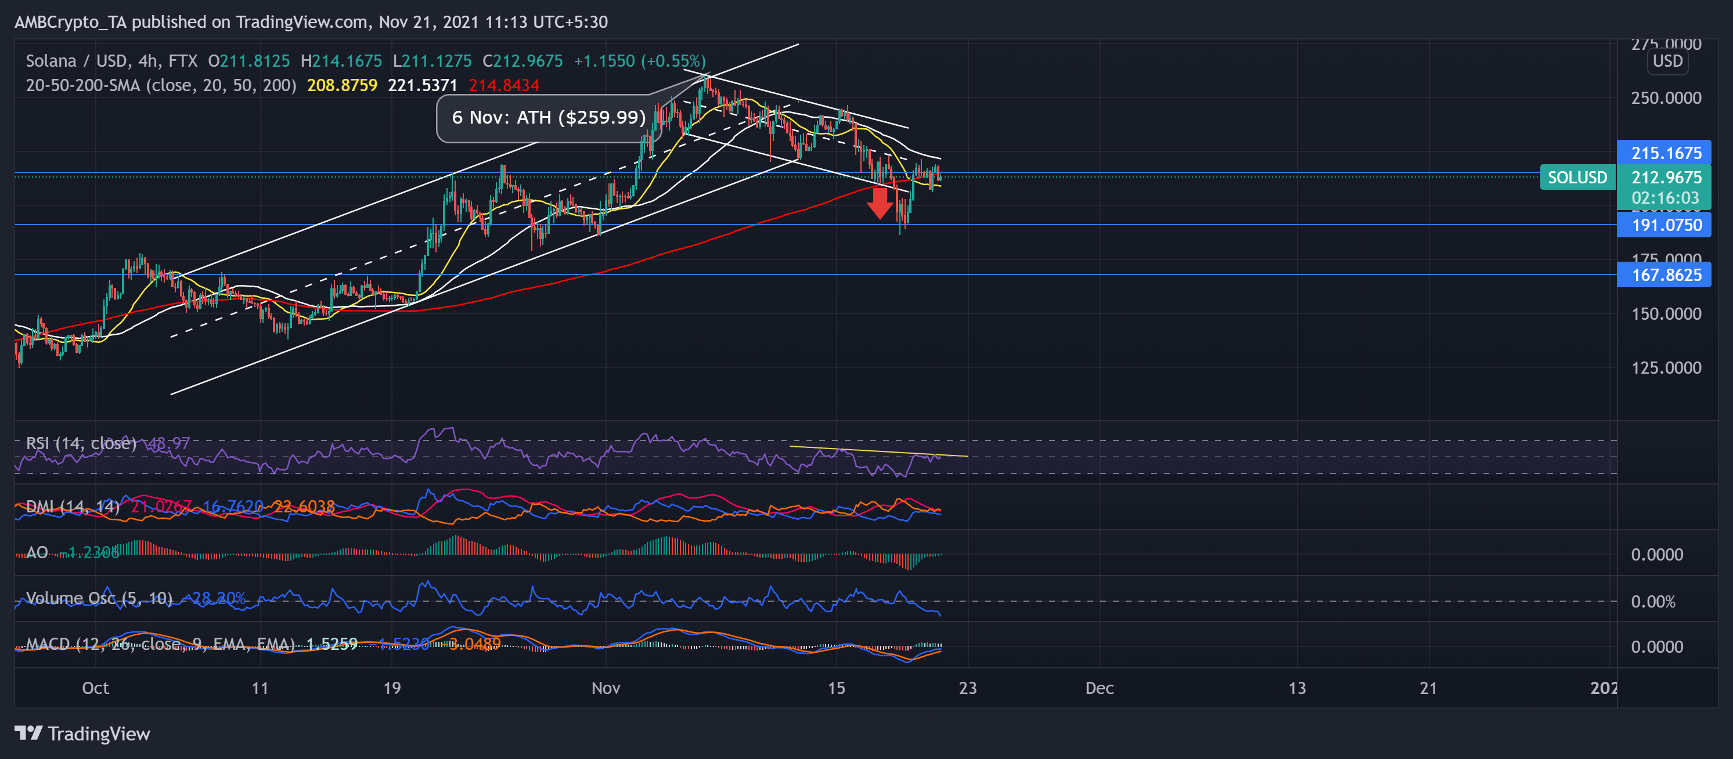Click the red down arrow marker
The width and height of the screenshot is (1733, 759).
pyautogui.click(x=880, y=203)
